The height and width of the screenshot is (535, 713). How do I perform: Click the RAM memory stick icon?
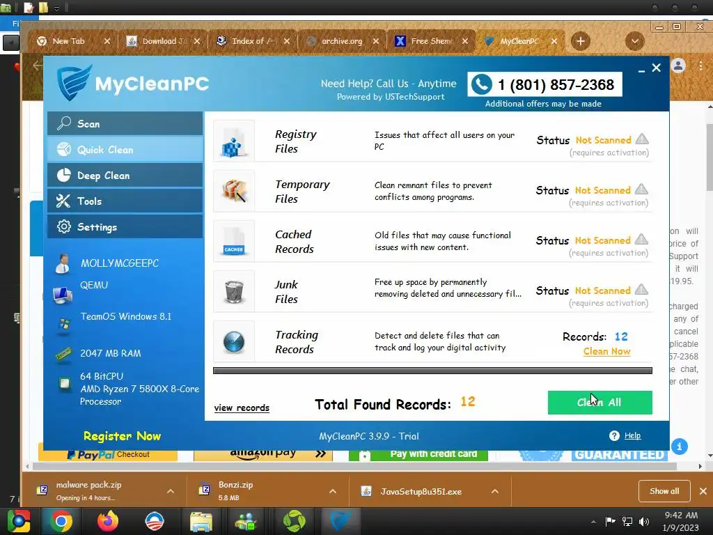point(63,354)
